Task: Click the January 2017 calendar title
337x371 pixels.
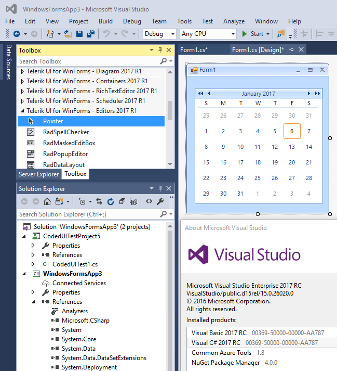Action: pos(259,94)
